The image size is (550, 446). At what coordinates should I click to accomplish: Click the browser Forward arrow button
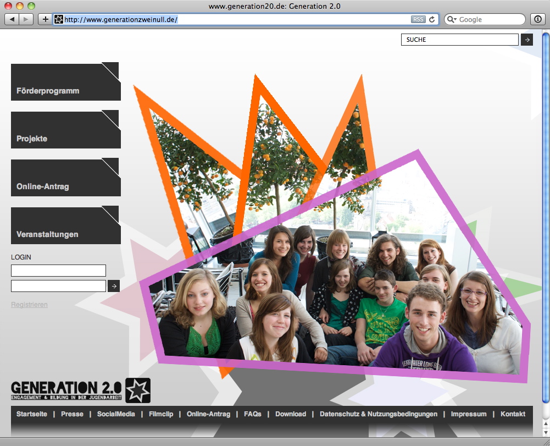(26, 19)
